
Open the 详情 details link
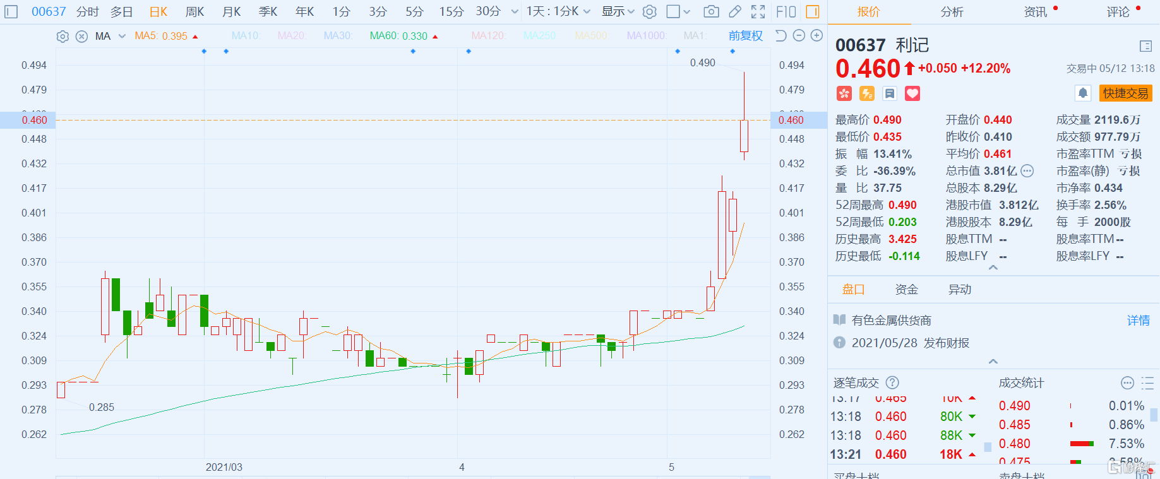[1138, 321]
